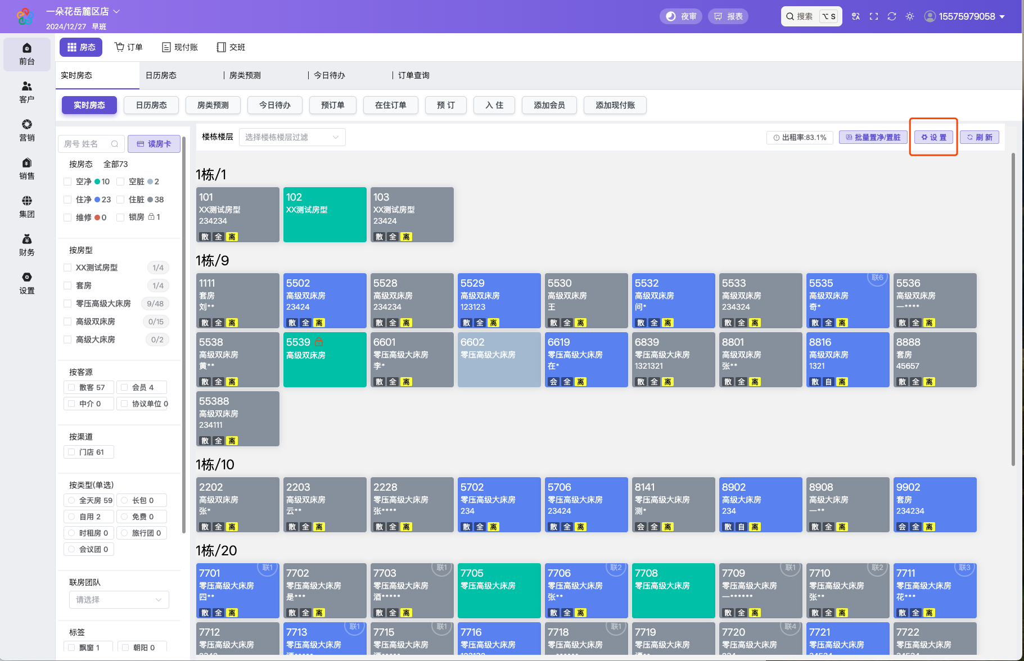
Task: Select the 订单查询 sub tab
Action: pyautogui.click(x=414, y=75)
